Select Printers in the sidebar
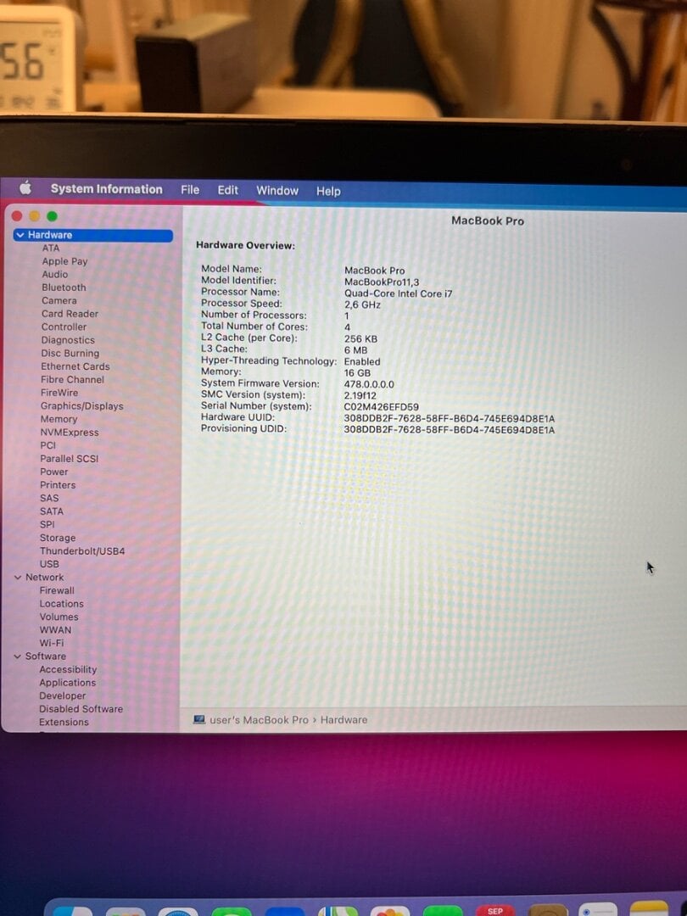The height and width of the screenshot is (916, 687). pos(58,485)
